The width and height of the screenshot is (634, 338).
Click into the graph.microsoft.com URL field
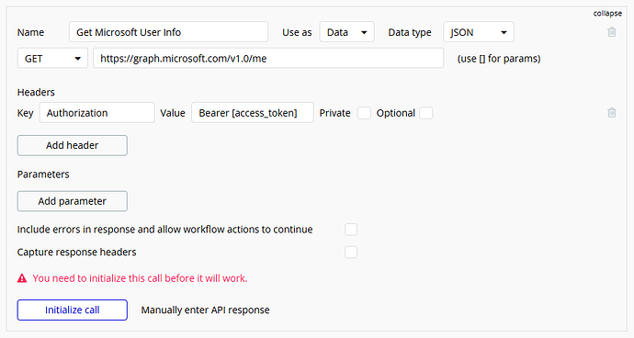tap(268, 59)
